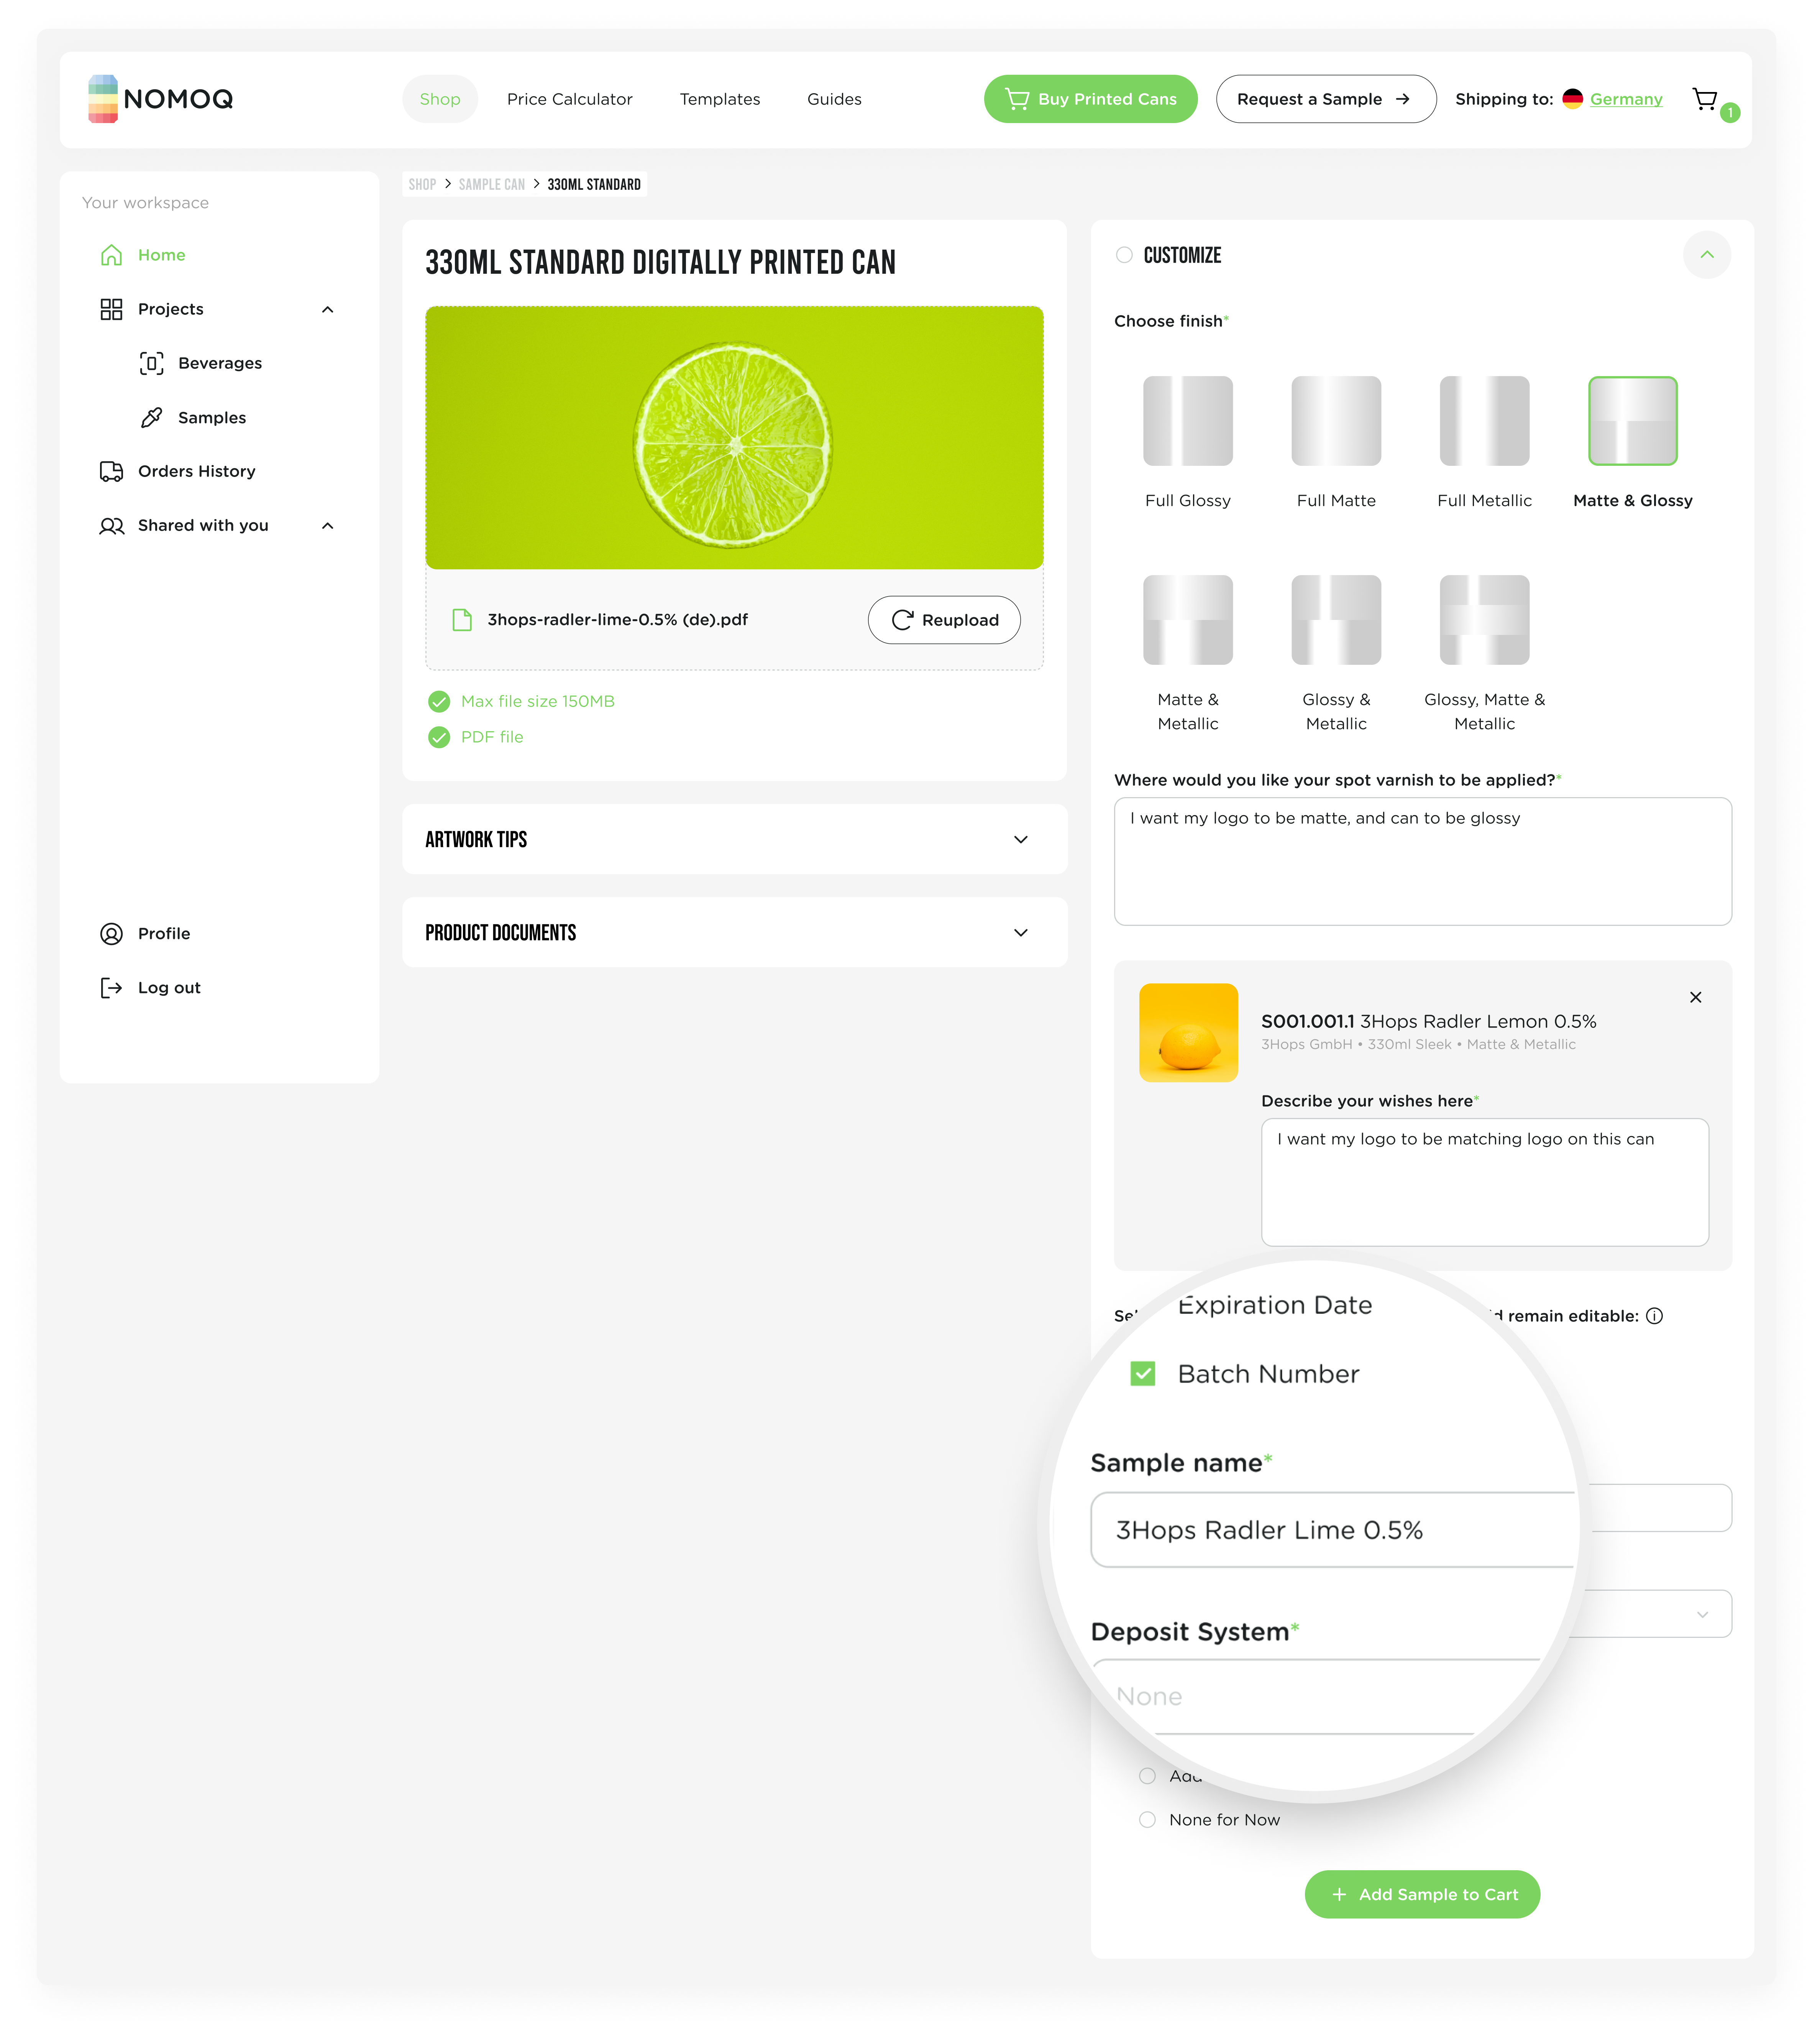This screenshot has width=1820, height=2037.
Task: Expand the Product Documents section
Action: coord(1021,932)
